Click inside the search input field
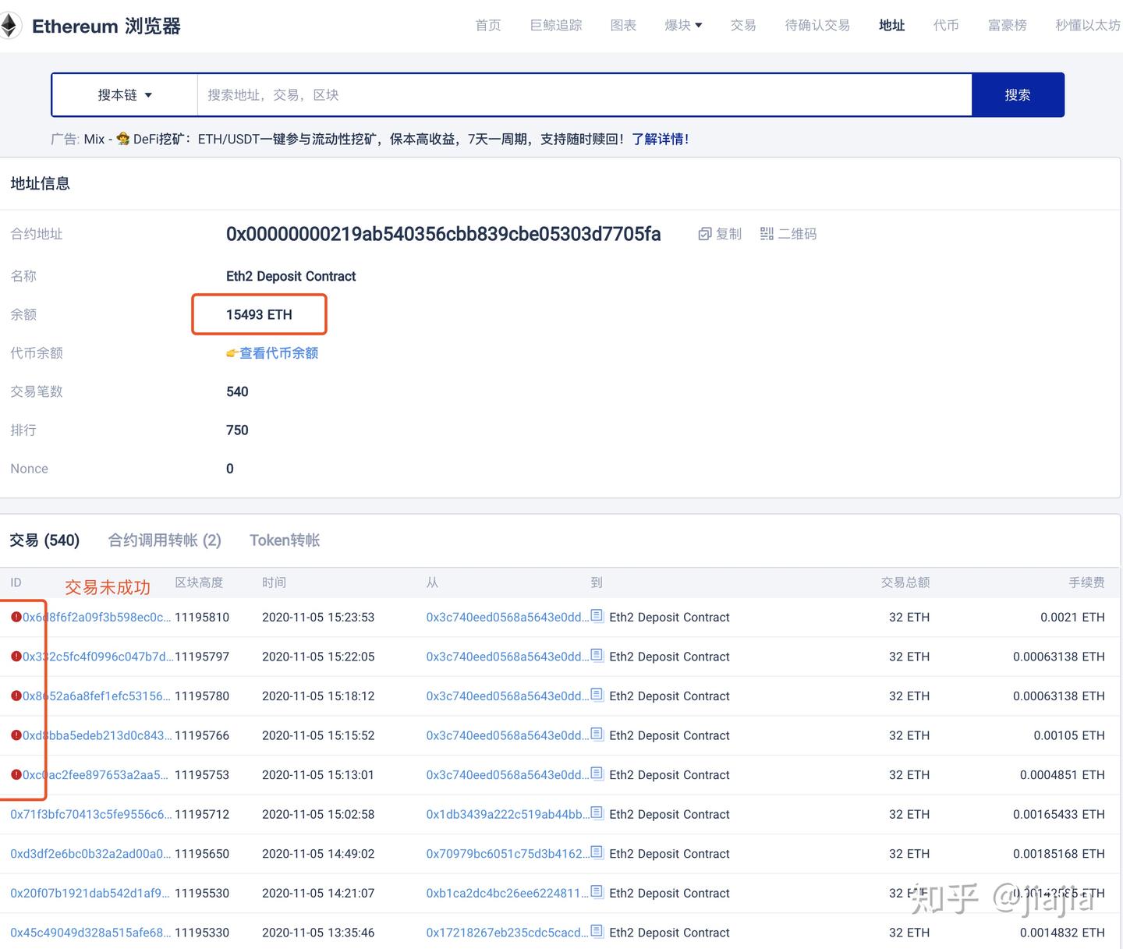 [x=546, y=94]
